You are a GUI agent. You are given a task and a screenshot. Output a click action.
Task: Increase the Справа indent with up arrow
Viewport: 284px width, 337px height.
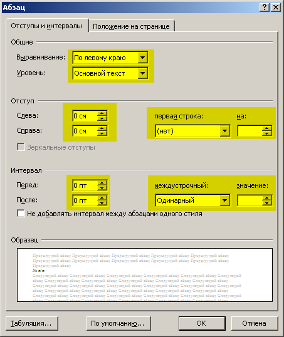pyautogui.click(x=102, y=128)
